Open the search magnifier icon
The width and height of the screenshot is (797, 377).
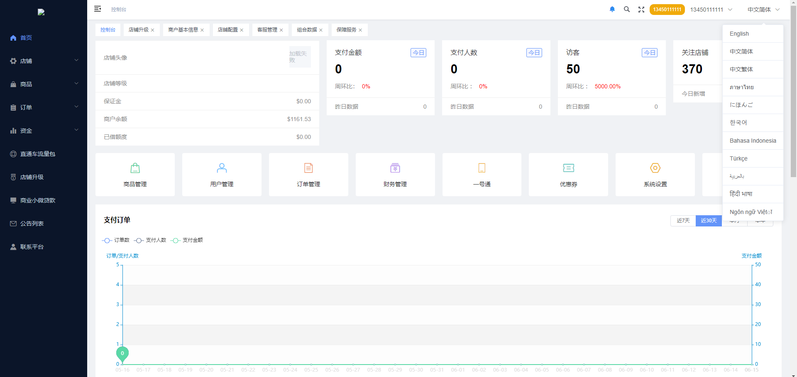[627, 9]
